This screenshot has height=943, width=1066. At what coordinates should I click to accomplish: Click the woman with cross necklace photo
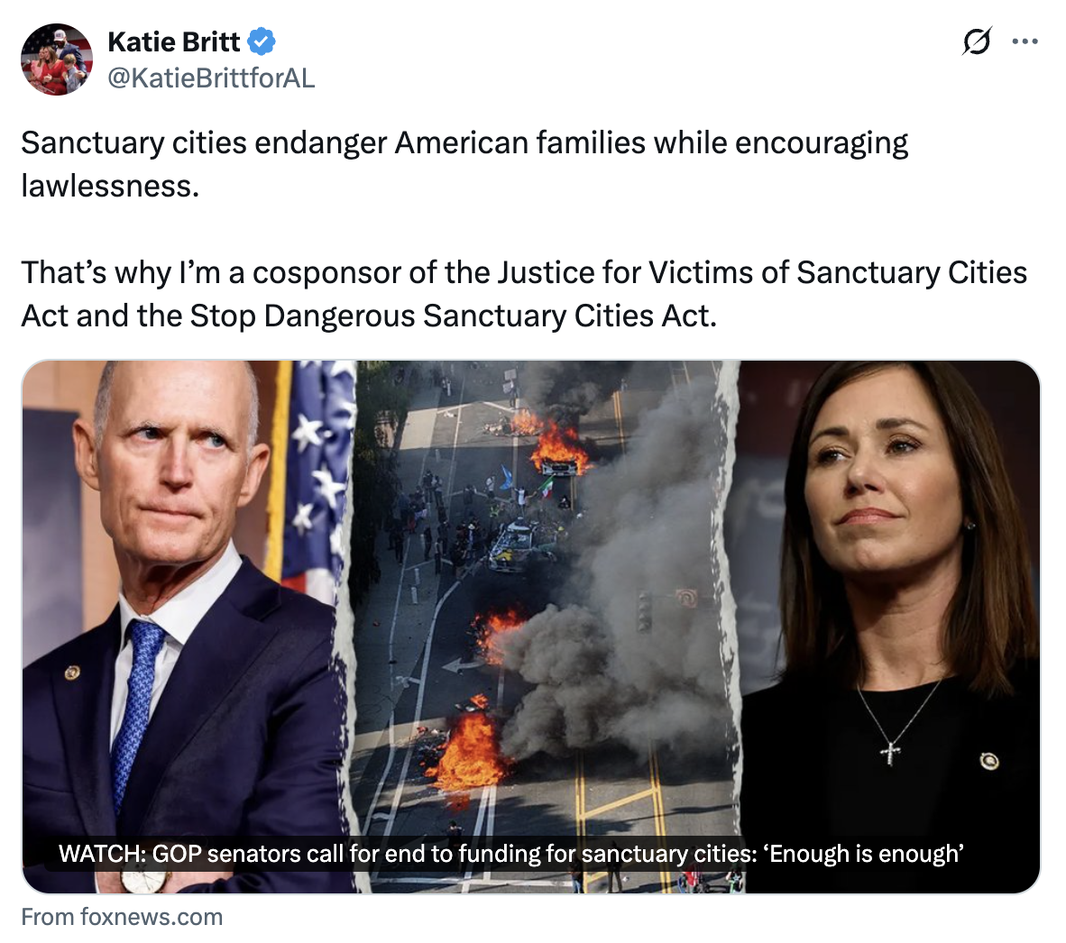tap(889, 627)
